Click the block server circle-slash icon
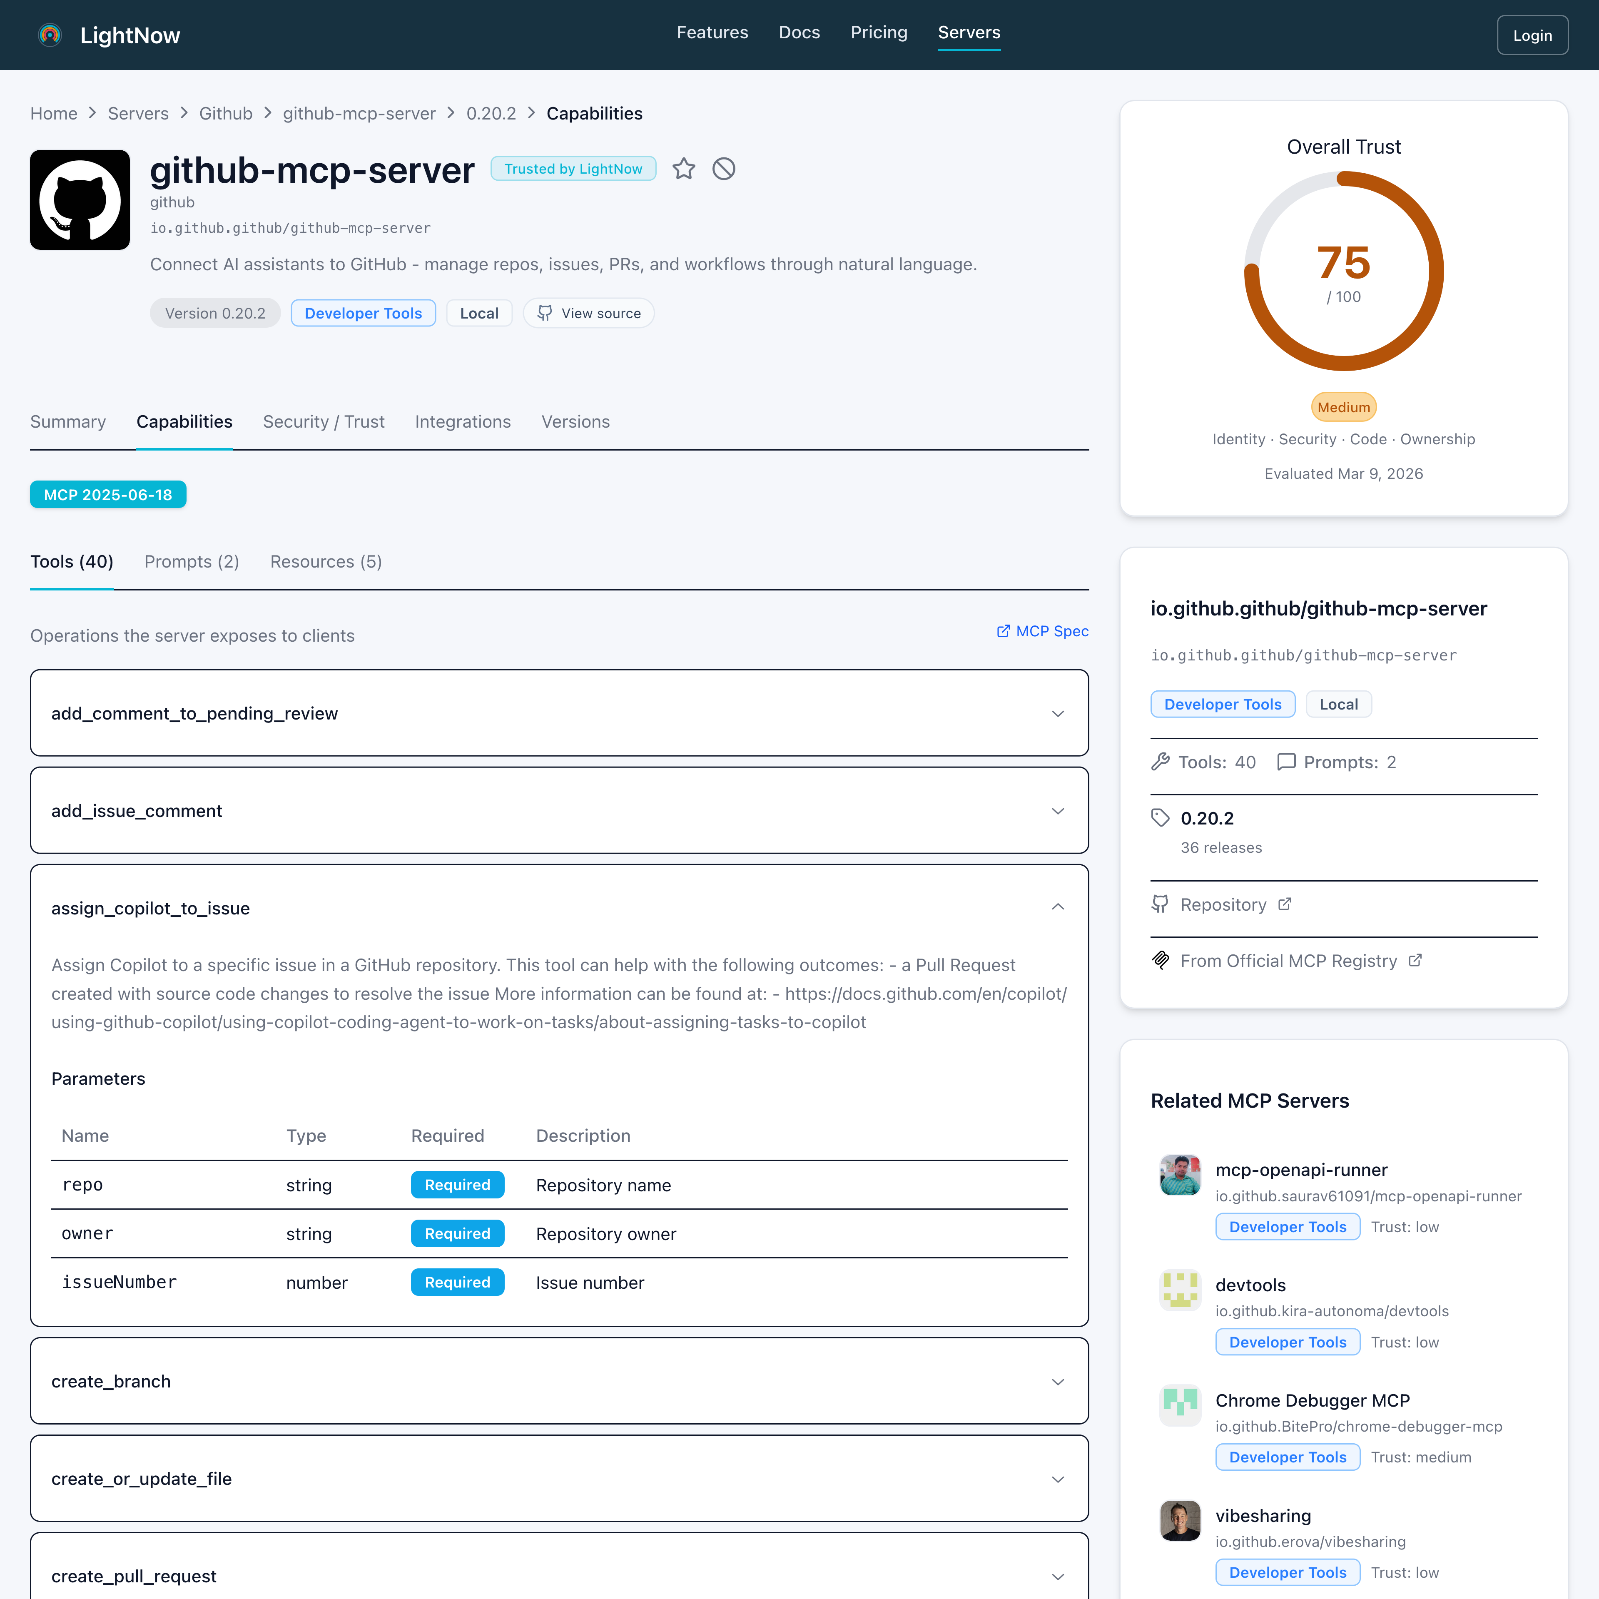The height and width of the screenshot is (1599, 1599). coord(724,169)
